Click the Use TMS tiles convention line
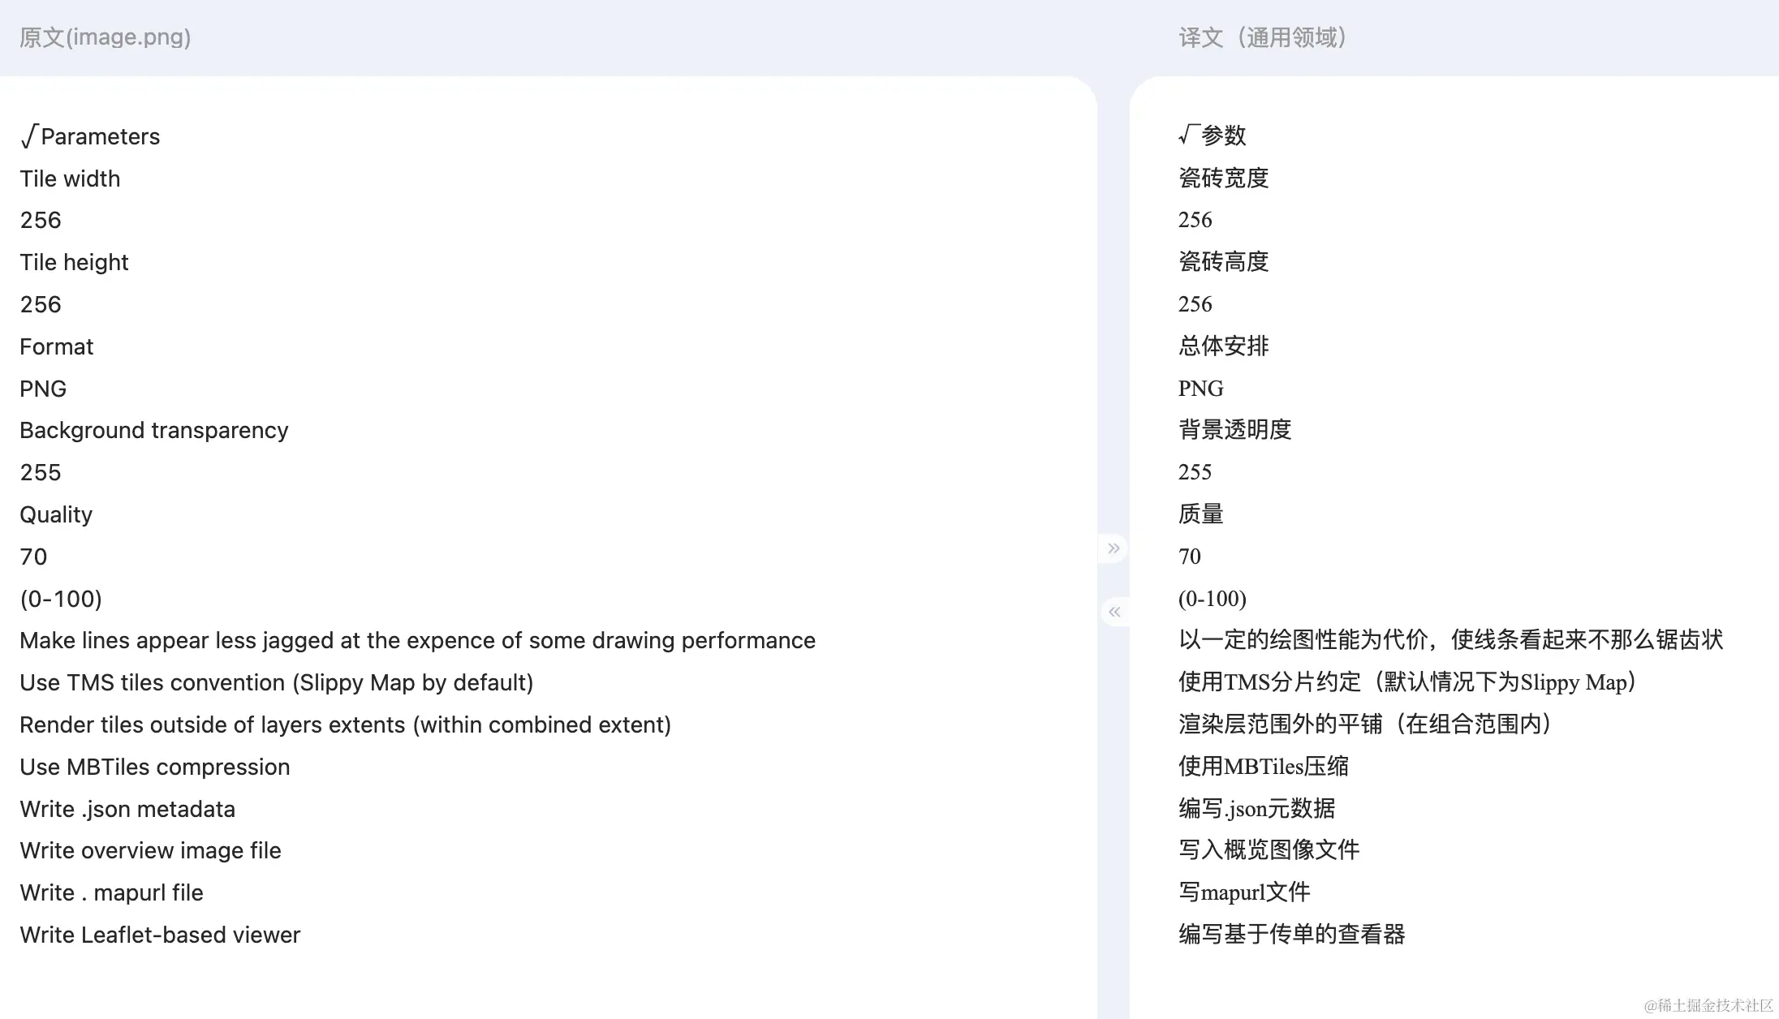 (276, 682)
